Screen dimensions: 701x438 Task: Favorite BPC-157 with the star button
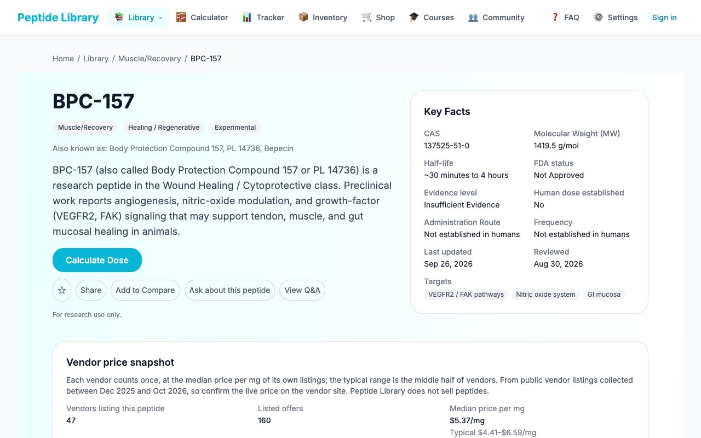[62, 290]
